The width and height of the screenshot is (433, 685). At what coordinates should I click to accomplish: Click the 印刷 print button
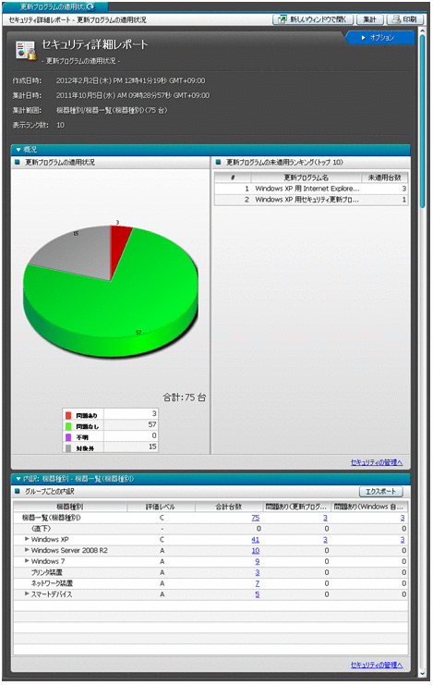(404, 19)
